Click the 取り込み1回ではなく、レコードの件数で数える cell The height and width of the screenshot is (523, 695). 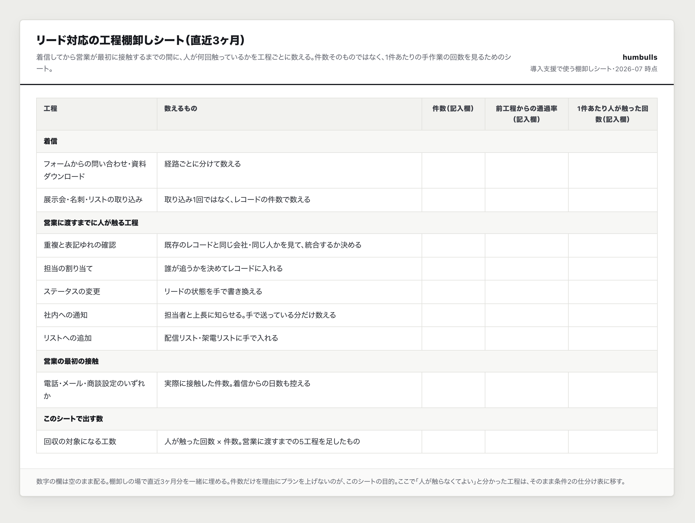pyautogui.click(x=289, y=200)
